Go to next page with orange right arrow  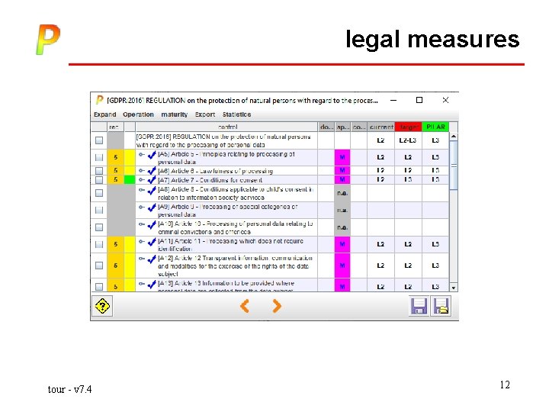click(x=277, y=306)
